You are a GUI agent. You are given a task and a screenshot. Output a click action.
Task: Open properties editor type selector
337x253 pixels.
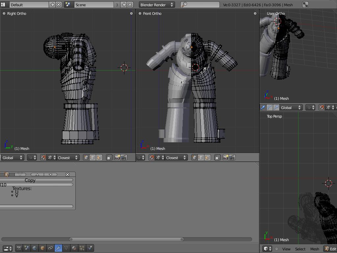click(x=8, y=248)
